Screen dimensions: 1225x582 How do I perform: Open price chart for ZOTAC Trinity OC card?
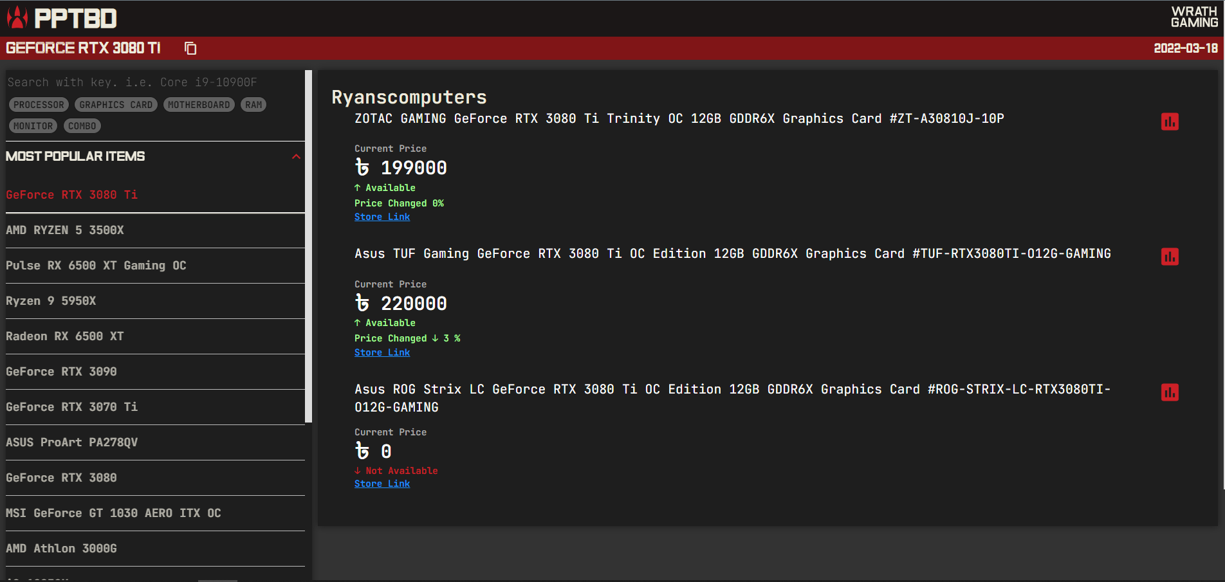tap(1169, 122)
